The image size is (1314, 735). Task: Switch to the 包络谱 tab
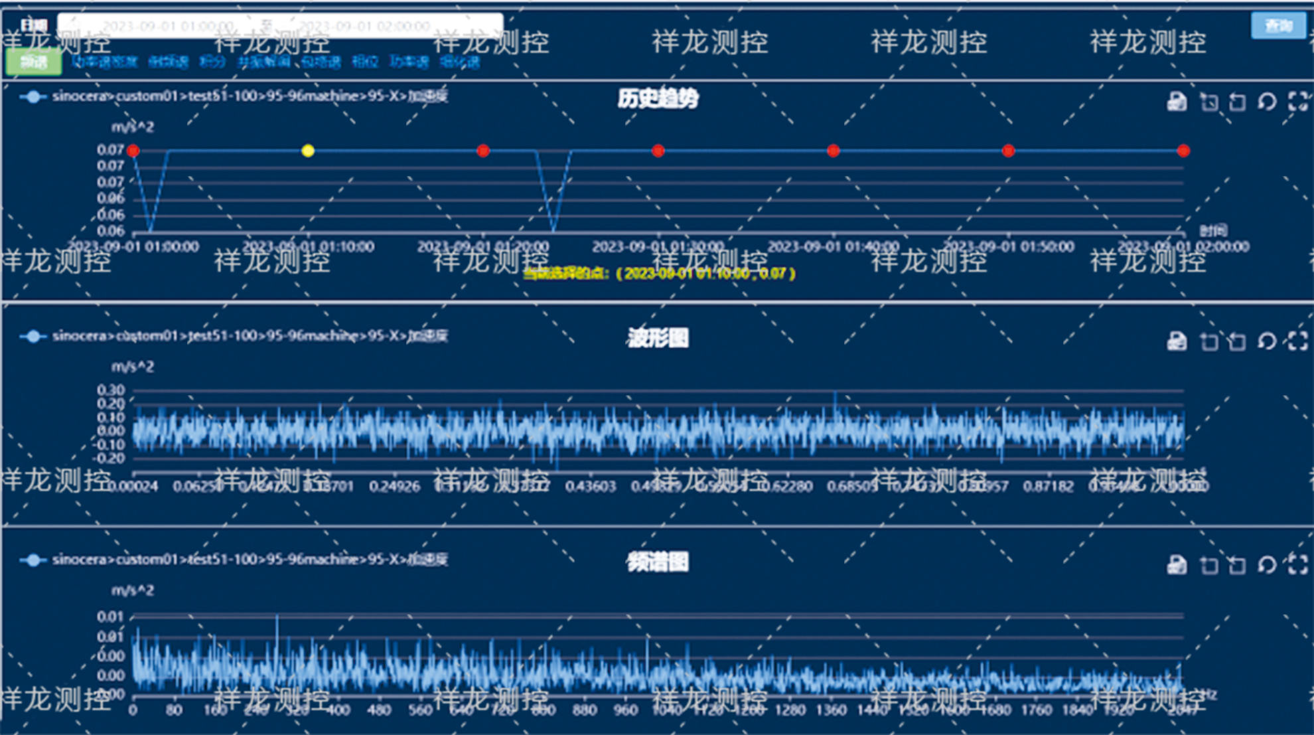pos(321,62)
